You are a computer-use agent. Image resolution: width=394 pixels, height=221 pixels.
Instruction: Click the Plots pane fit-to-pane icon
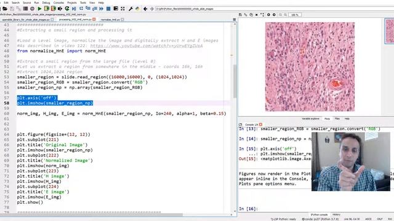262,15
